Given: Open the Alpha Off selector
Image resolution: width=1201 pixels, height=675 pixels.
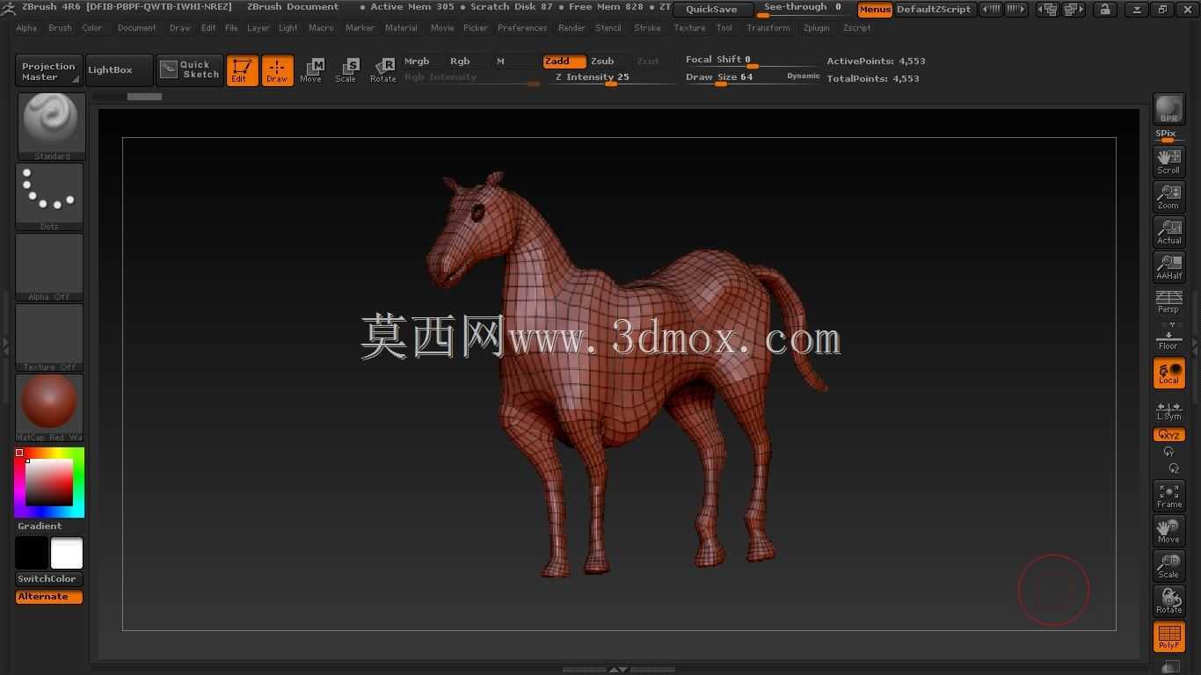Looking at the screenshot, I should coord(49,267).
